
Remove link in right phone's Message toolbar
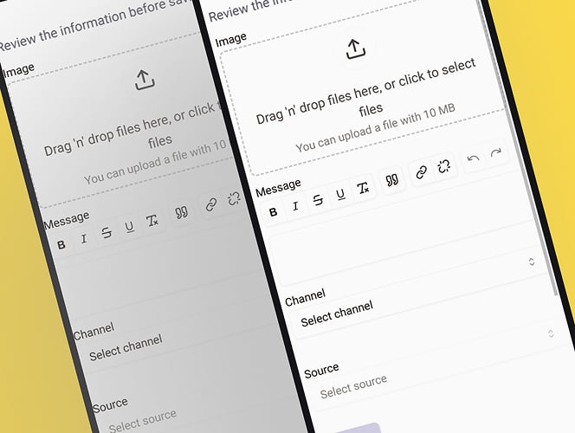point(444,166)
